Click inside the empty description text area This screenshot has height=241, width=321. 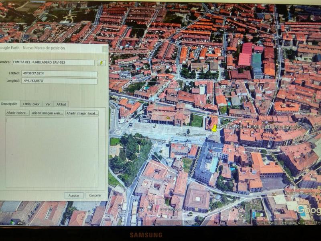pyautogui.click(x=52, y=152)
